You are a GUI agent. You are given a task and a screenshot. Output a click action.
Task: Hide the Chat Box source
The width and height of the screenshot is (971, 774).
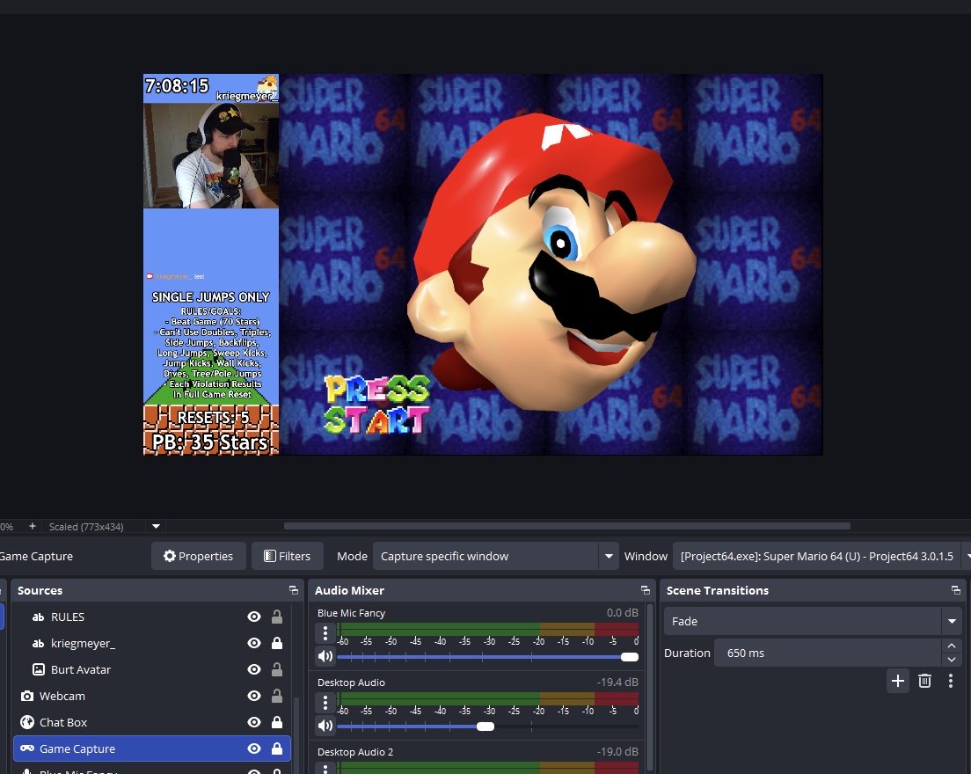(254, 723)
